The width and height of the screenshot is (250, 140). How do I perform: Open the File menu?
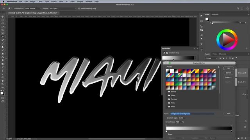pos(21,2)
